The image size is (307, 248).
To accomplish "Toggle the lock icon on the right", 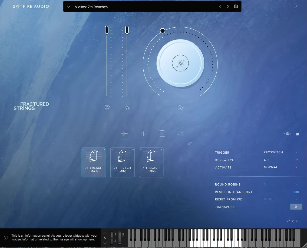I will click(x=298, y=134).
